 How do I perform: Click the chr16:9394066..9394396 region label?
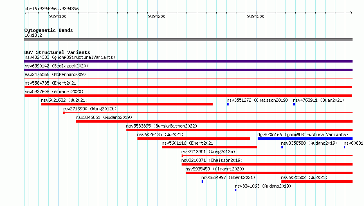click(x=52, y=9)
